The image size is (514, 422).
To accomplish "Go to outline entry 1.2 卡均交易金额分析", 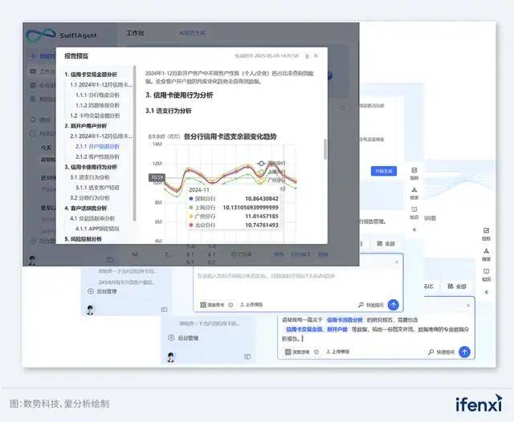I will pos(95,116).
